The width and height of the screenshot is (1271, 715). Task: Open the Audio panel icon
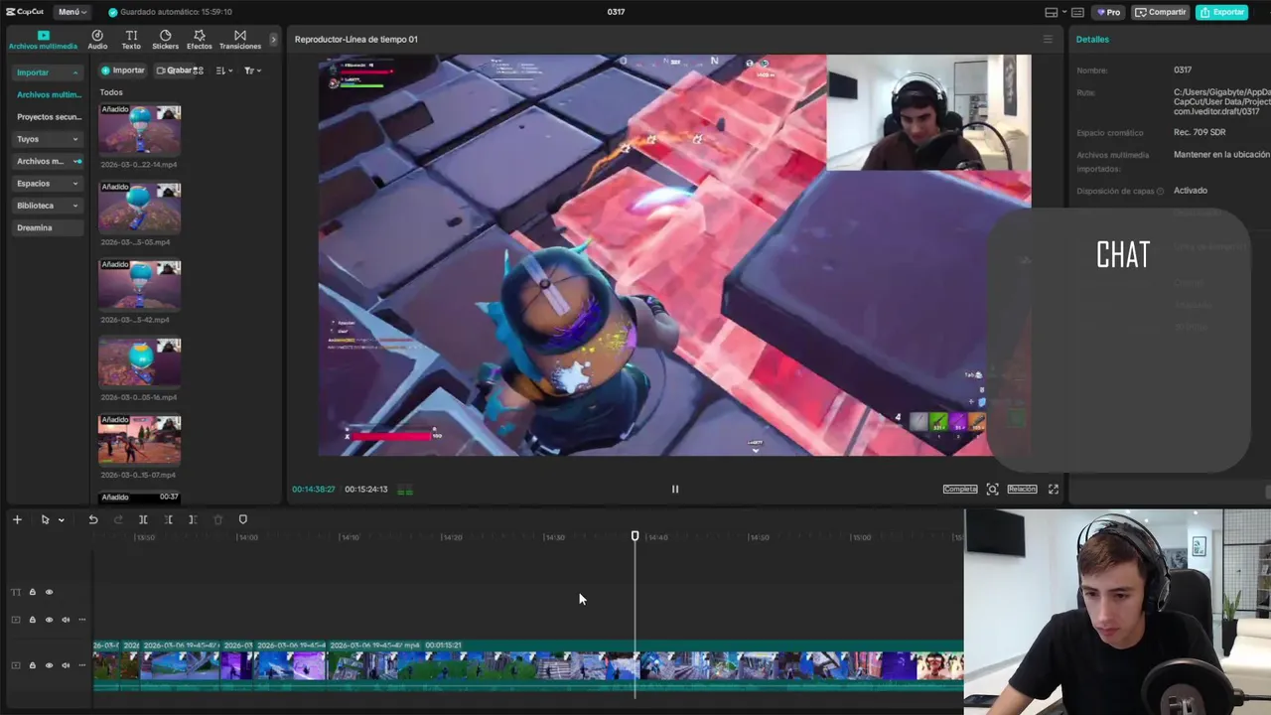pos(97,39)
